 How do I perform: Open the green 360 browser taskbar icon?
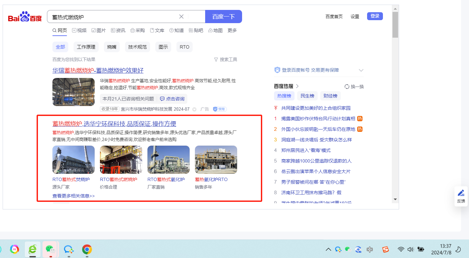tap(32, 249)
